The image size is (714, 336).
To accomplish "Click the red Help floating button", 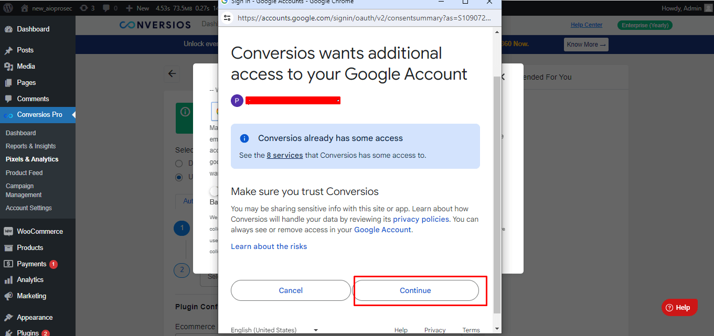I will click(x=679, y=308).
